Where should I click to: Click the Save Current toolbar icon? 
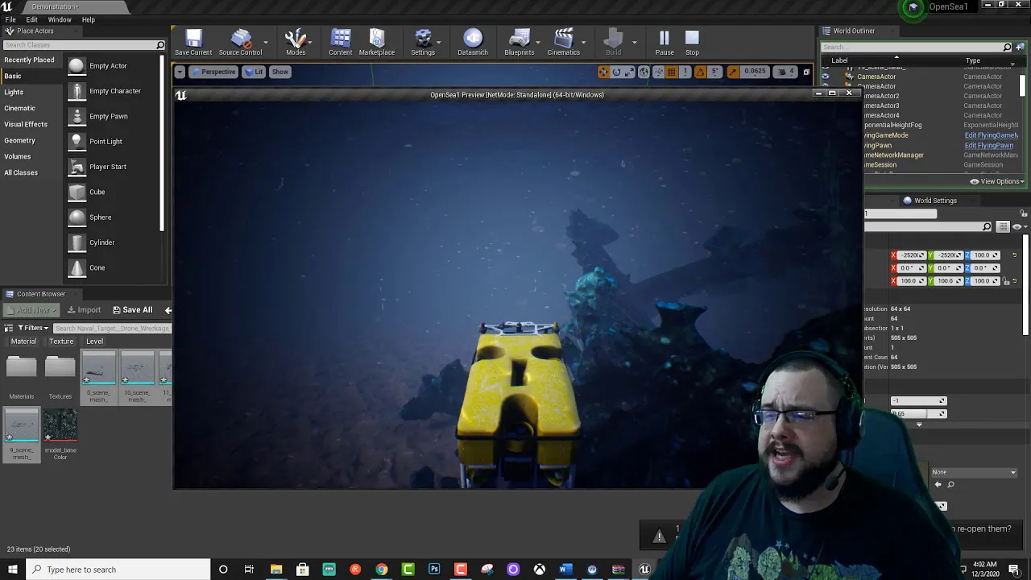point(193,38)
